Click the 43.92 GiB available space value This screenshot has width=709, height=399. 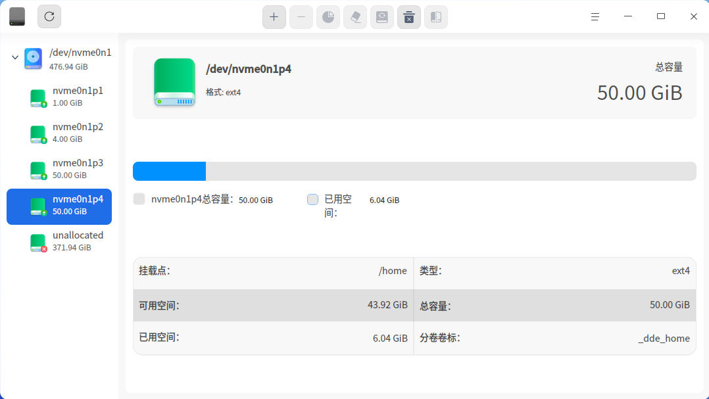click(x=387, y=305)
